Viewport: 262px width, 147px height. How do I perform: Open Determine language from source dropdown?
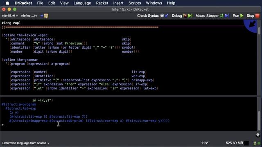coord(26,143)
